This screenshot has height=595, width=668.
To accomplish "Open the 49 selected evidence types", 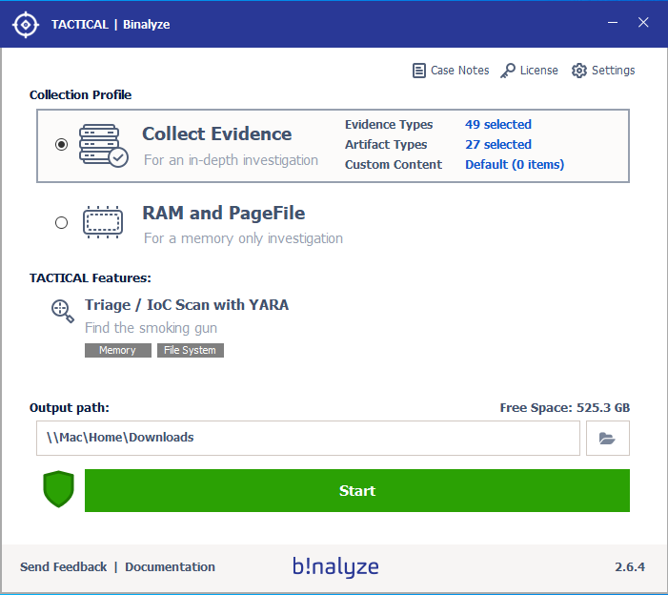I will point(497,125).
